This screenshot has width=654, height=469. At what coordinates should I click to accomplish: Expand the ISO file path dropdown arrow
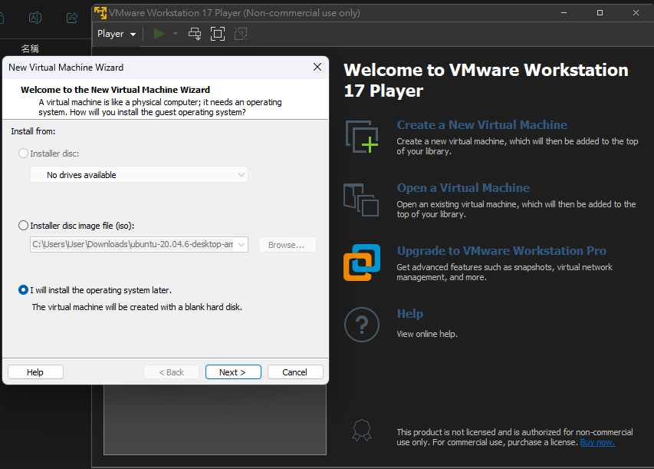point(242,244)
